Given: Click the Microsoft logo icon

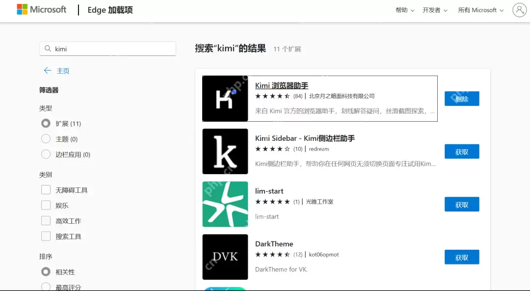Looking at the screenshot, I should tap(23, 10).
